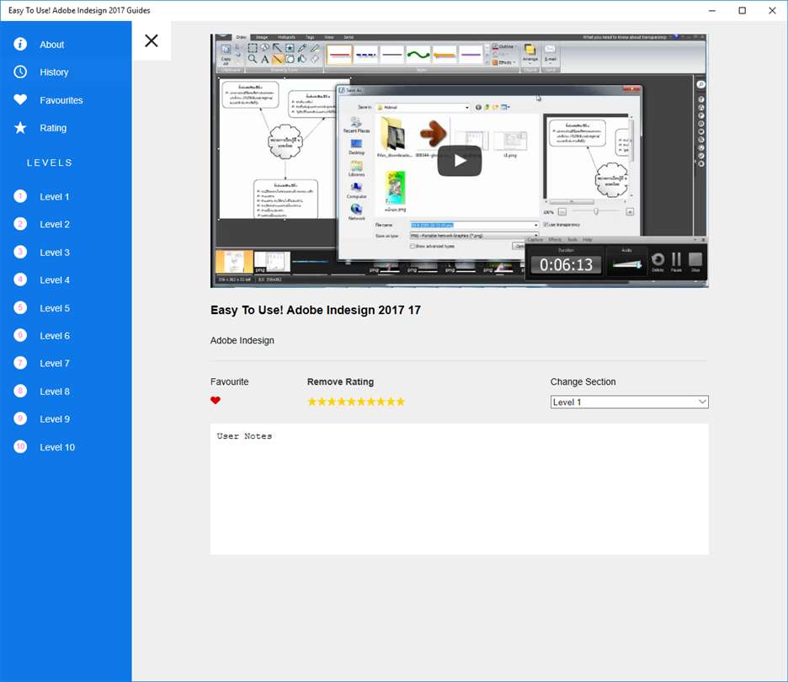The width and height of the screenshot is (788, 682).
Task: Select the Level 9 number badge
Action: pos(20,418)
